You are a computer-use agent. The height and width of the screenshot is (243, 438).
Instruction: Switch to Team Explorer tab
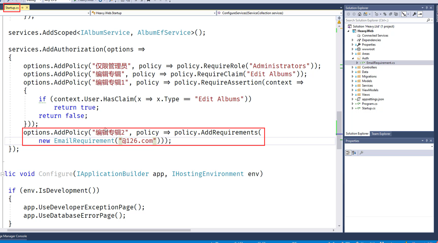(381, 134)
